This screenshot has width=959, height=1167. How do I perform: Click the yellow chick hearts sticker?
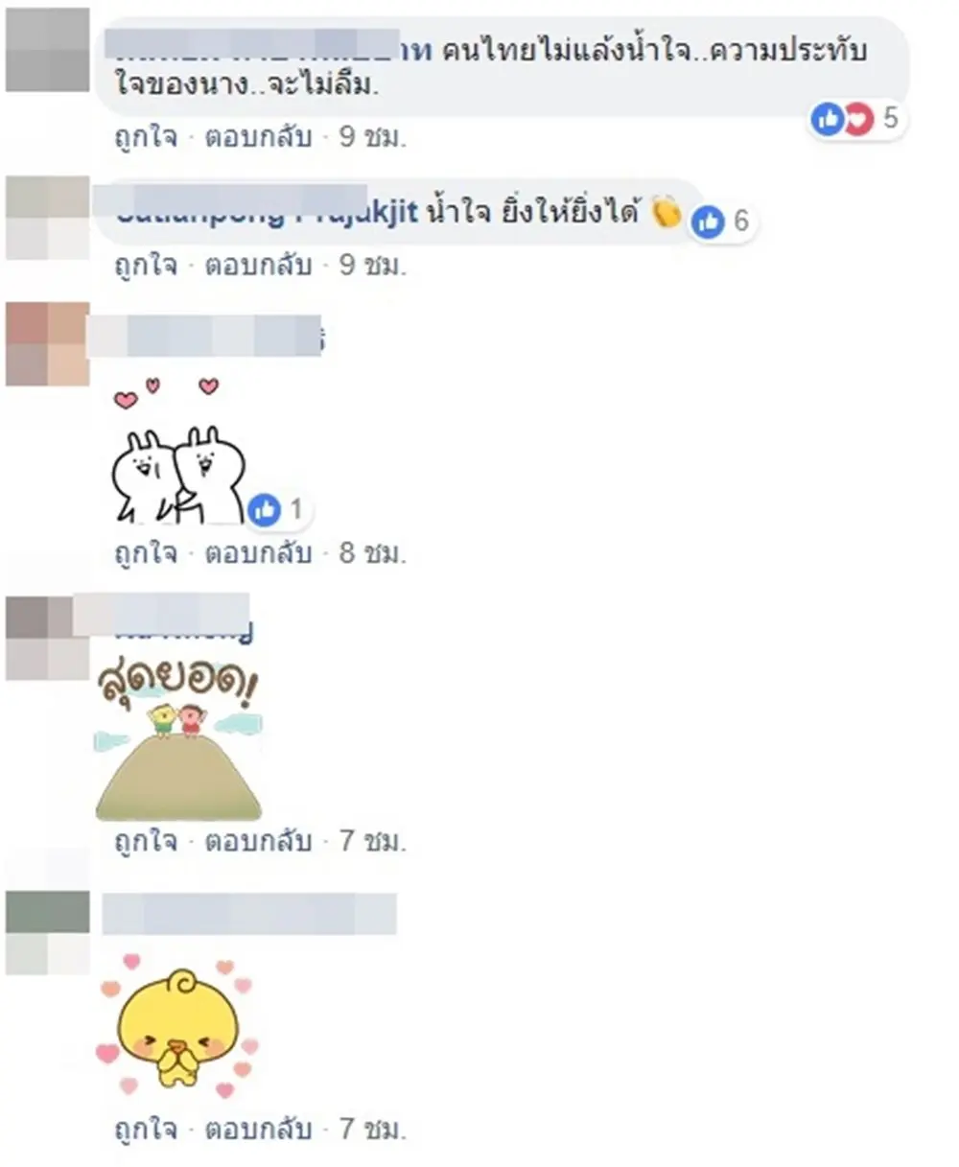point(178,1023)
